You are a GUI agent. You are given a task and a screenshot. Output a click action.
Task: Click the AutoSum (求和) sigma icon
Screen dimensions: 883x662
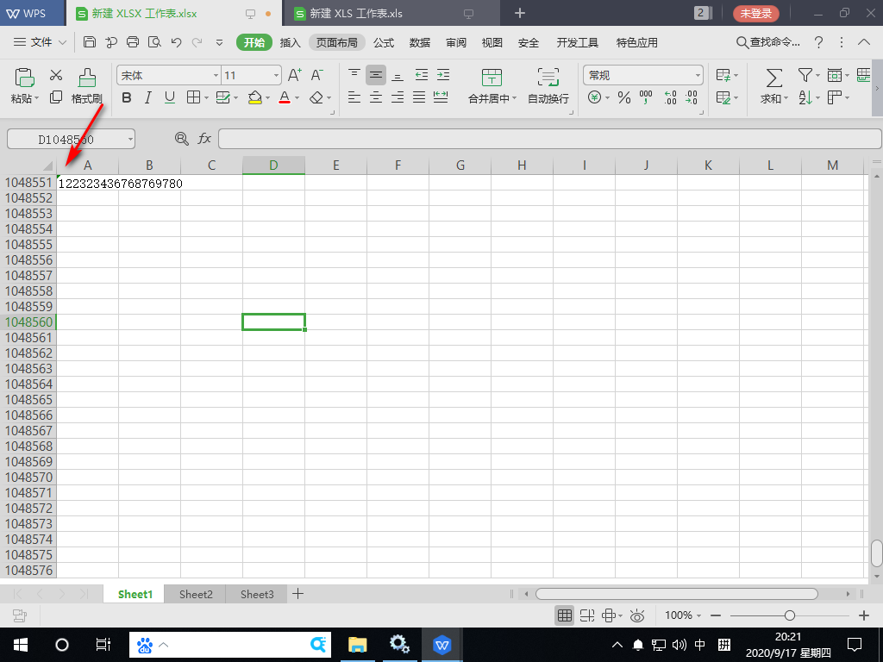pos(773,78)
